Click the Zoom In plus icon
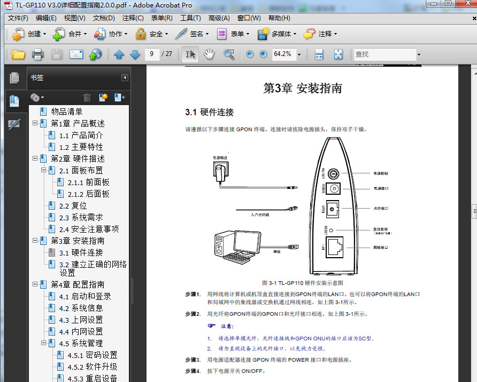The image size is (477, 382). point(263,54)
